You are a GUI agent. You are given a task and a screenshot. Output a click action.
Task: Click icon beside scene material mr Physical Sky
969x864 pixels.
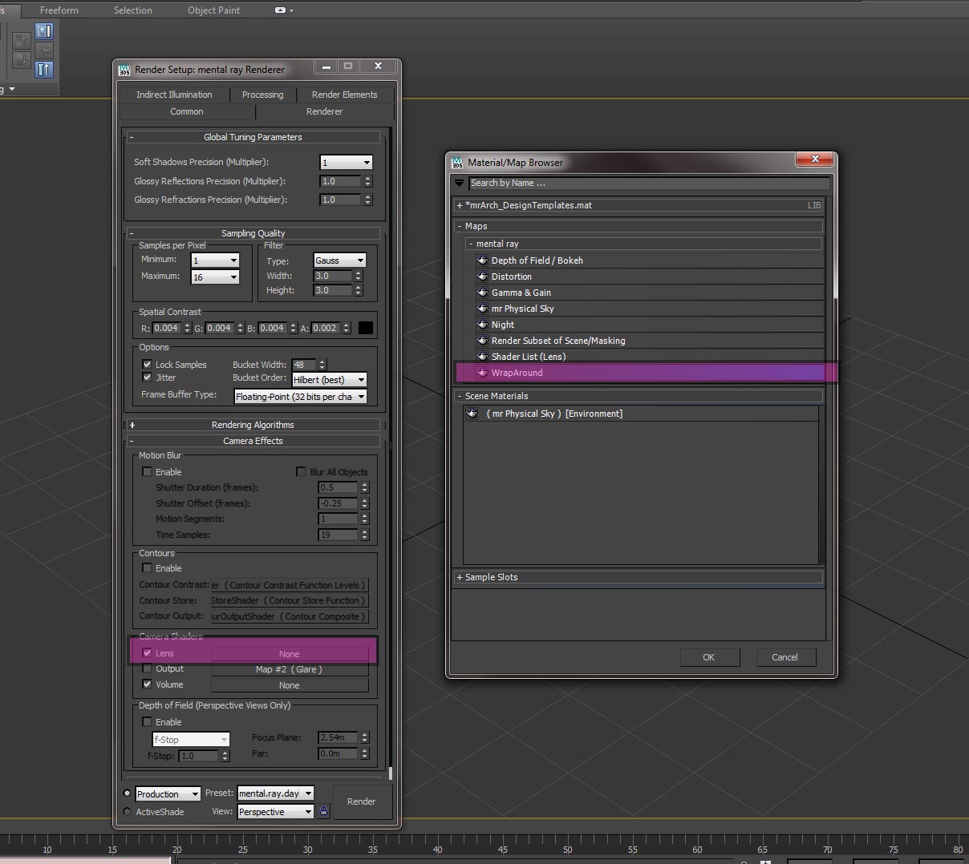pos(472,414)
